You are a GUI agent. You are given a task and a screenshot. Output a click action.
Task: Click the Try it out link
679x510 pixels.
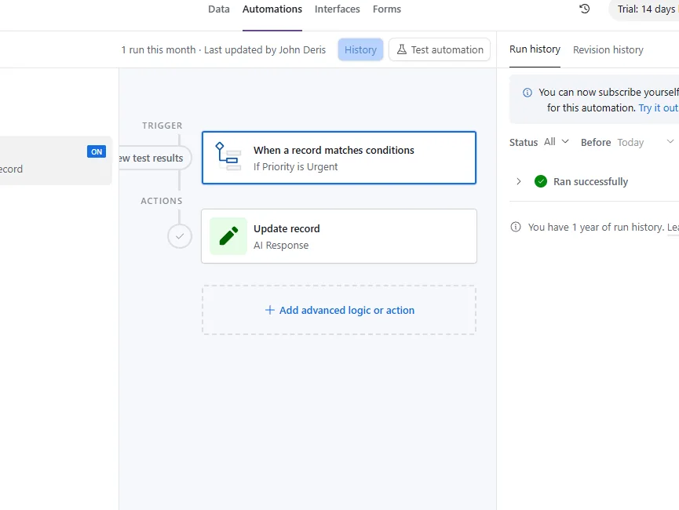[x=659, y=107]
